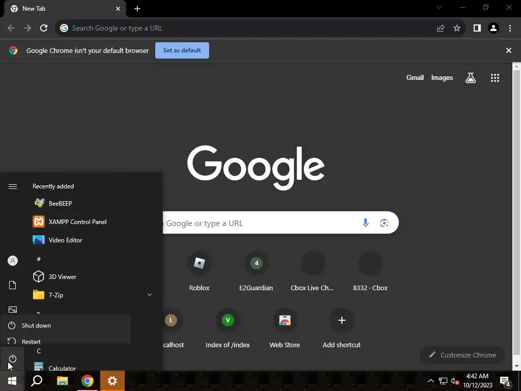Dismiss the default browser infobar
This screenshot has height=391, width=521.
508,50
